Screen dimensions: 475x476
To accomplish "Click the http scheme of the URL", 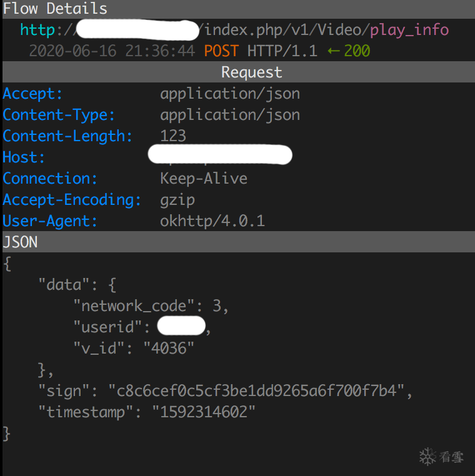I will pos(37,29).
